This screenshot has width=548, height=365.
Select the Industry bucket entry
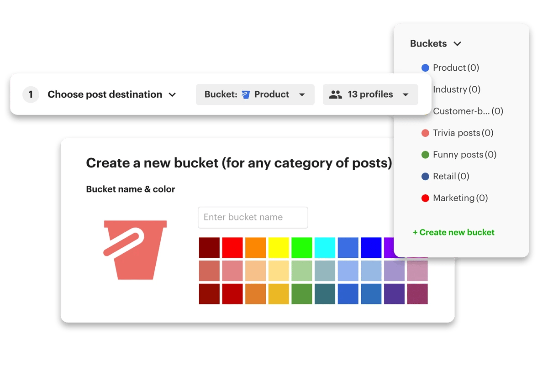pyautogui.click(x=457, y=89)
